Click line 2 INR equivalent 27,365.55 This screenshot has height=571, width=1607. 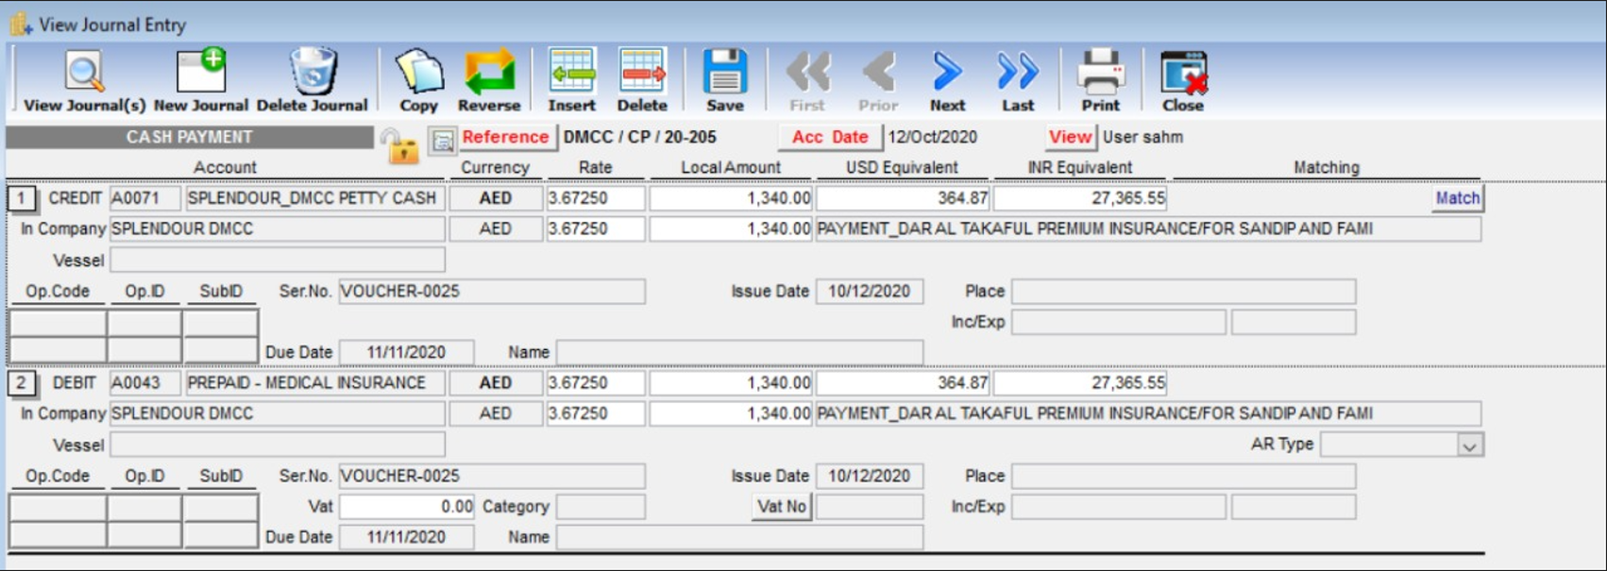[x=1080, y=383]
